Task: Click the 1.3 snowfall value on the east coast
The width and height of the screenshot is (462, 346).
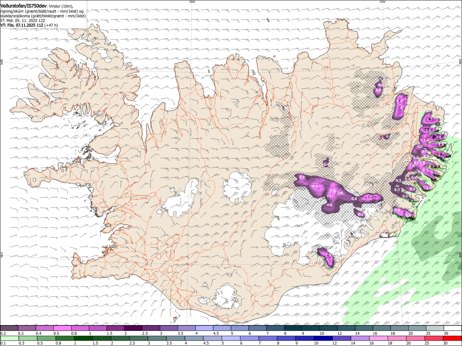Action: (x=426, y=170)
